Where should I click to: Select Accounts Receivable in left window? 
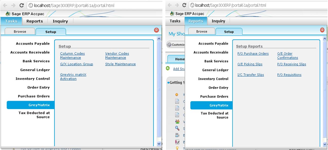point(30,52)
